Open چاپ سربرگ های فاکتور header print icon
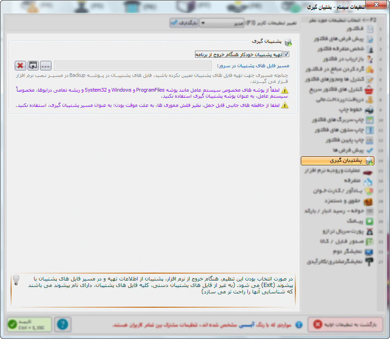This screenshot has height=339, width=390. (370, 120)
